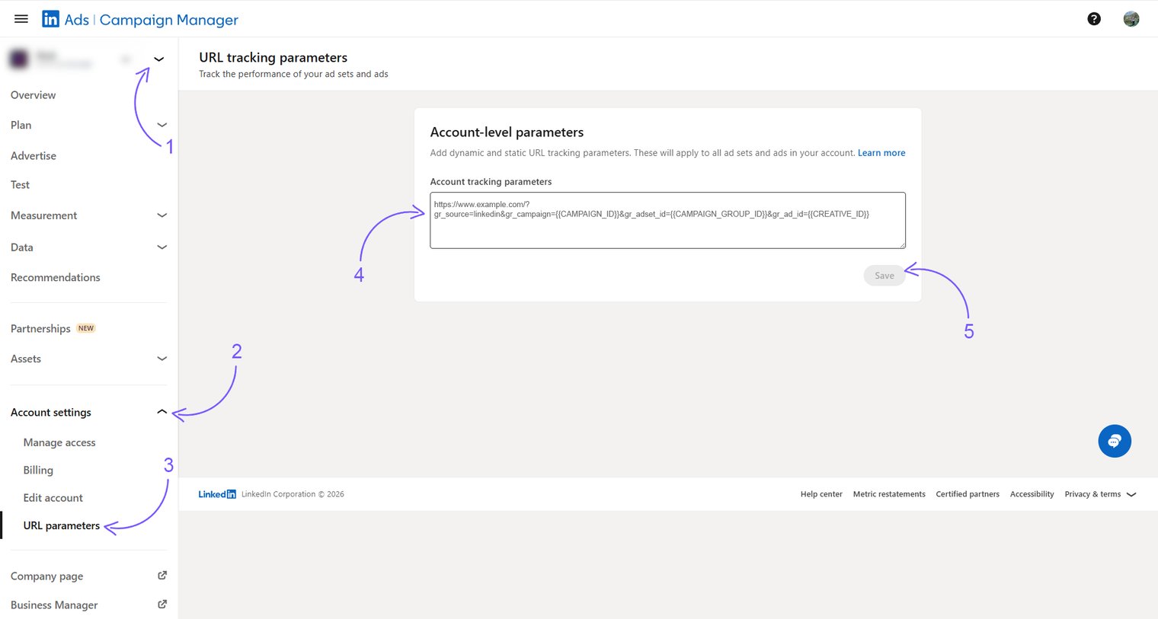Open the Learn more link
Viewport: 1158px width, 619px height.
point(881,153)
